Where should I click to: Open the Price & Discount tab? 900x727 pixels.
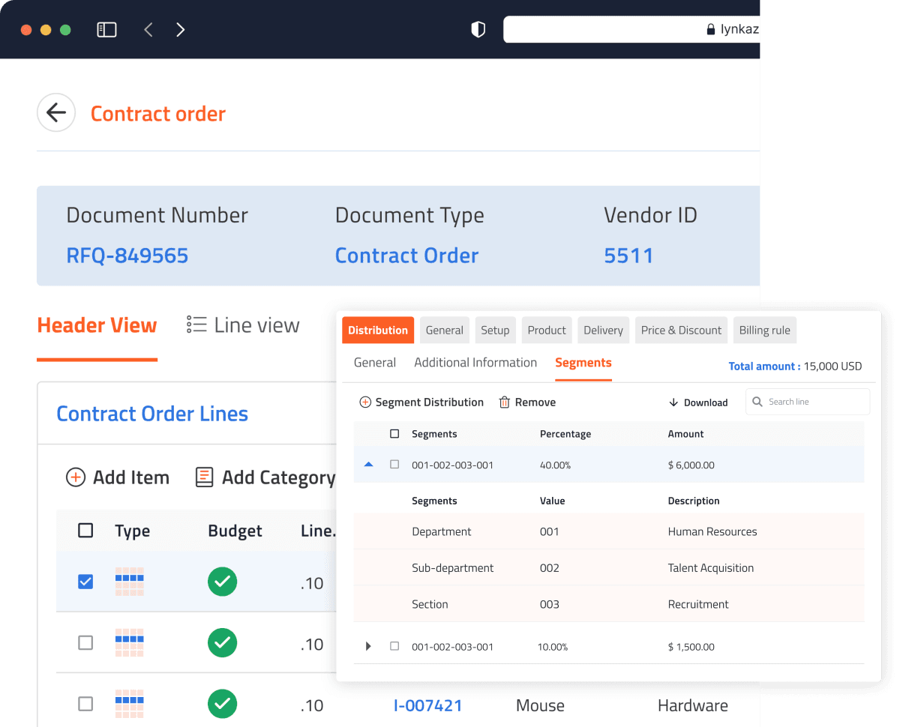pyautogui.click(x=681, y=330)
